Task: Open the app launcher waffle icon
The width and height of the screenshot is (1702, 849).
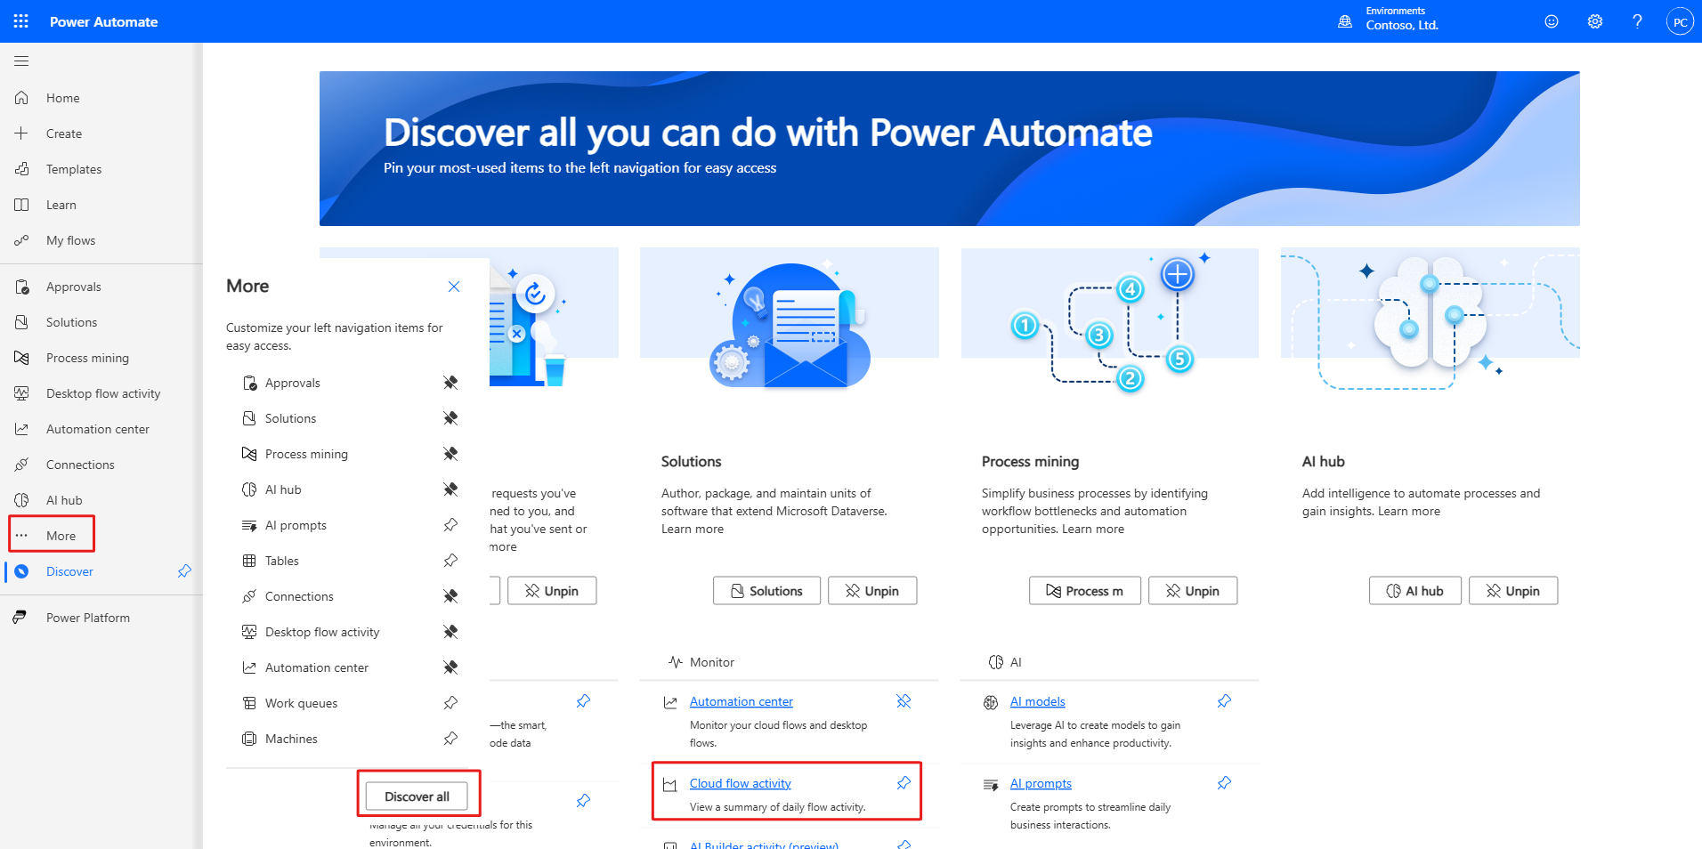Action: coord(21,21)
